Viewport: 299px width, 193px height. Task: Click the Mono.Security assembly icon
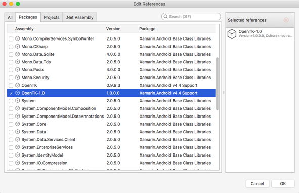point(18,78)
